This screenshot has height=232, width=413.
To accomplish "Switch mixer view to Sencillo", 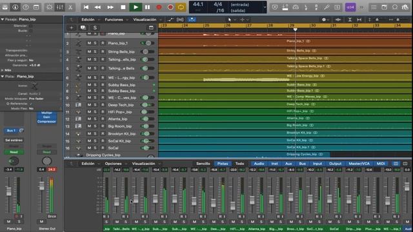I will (x=203, y=164).
